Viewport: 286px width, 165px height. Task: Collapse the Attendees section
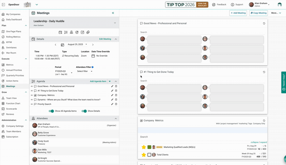[x=115, y=118]
